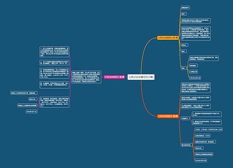Select the node beginning with 四、 in 第2篇 branch
The image size is (233, 168).
click(x=55, y=85)
